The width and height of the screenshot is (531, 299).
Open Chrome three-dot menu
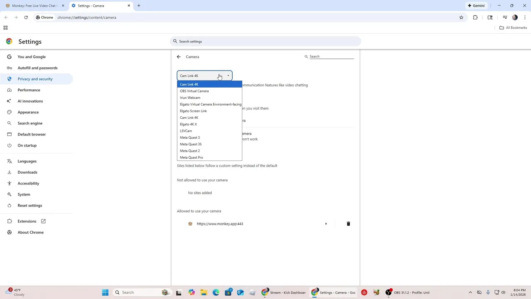525,17
